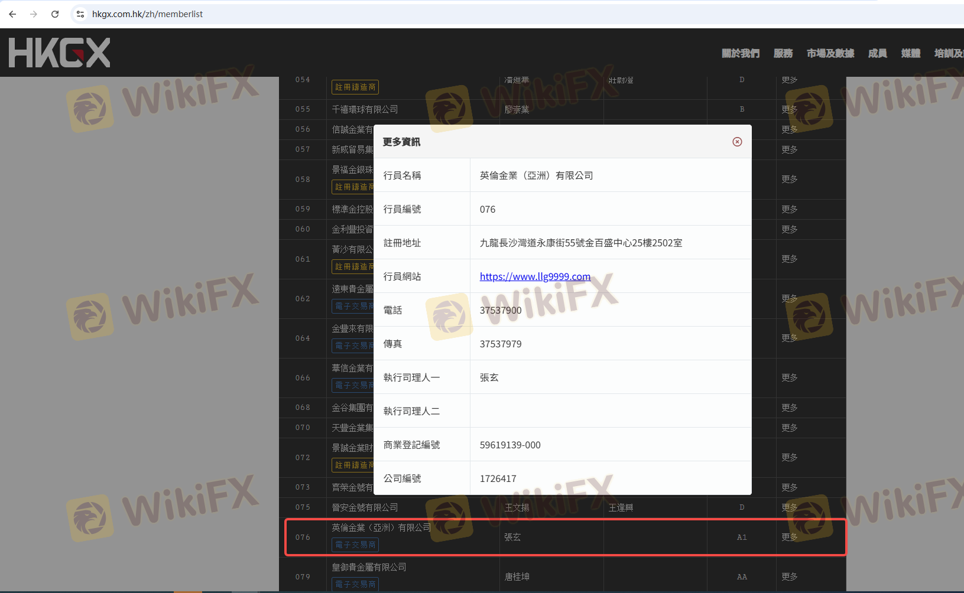Image resolution: width=964 pixels, height=593 pixels.
Task: Open the 關於我們 menu
Action: 740,53
